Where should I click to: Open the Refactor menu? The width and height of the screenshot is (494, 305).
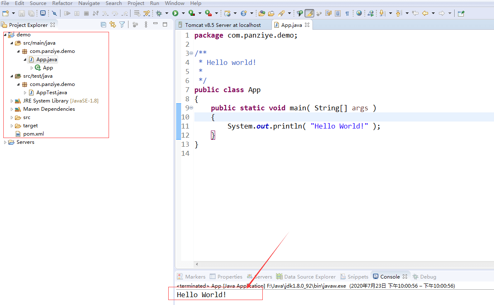coord(63,3)
